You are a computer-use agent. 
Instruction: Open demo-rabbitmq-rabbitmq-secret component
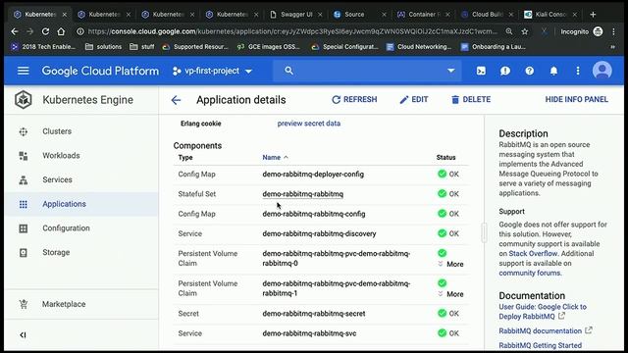coord(314,314)
